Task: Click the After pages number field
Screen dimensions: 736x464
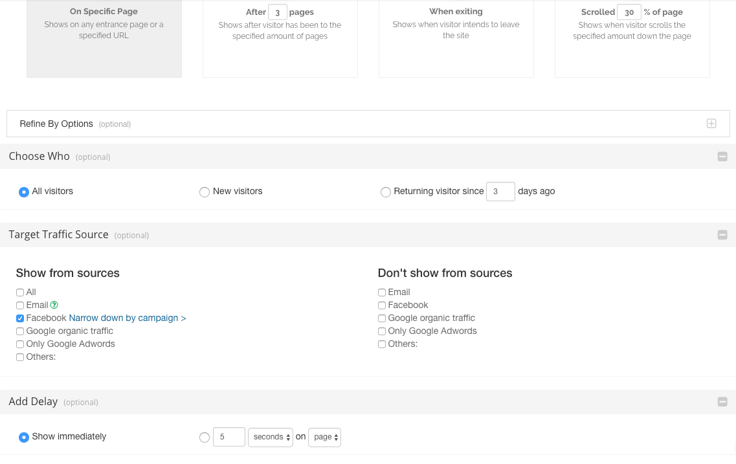Action: (x=277, y=12)
